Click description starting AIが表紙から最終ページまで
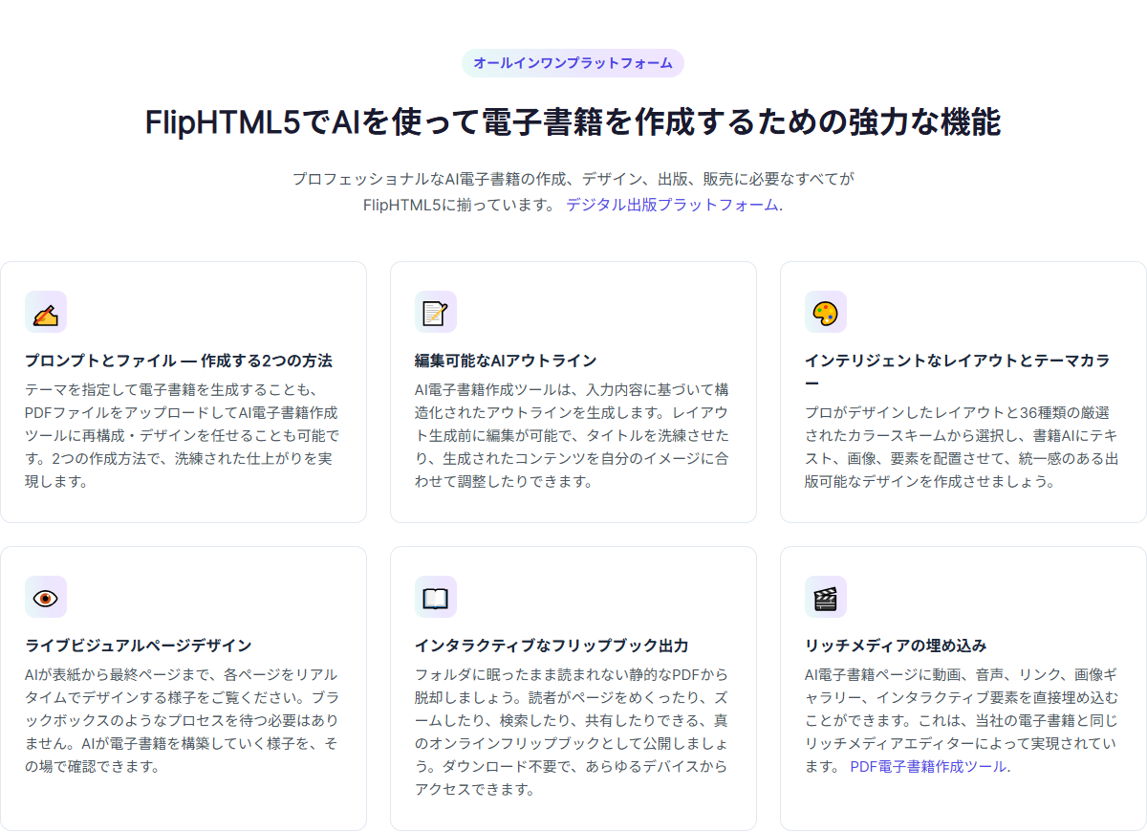 tap(184, 720)
